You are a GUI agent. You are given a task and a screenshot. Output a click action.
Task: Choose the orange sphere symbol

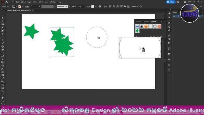point(146,26)
